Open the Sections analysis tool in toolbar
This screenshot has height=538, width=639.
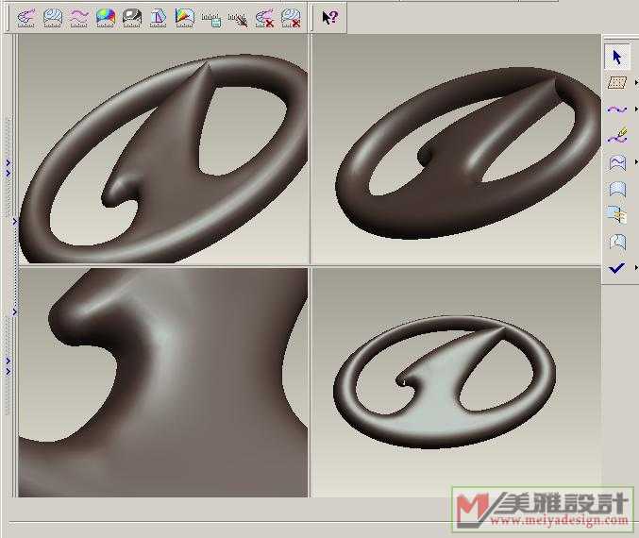click(53, 18)
